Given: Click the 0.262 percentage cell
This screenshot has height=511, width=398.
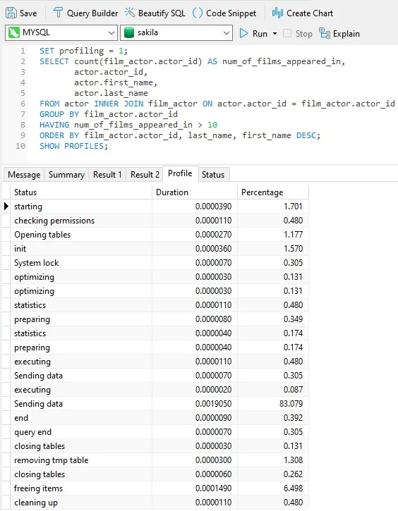Looking at the screenshot, I should [x=272, y=474].
